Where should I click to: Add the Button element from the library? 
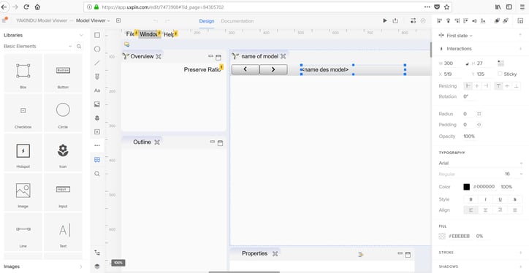point(63,73)
